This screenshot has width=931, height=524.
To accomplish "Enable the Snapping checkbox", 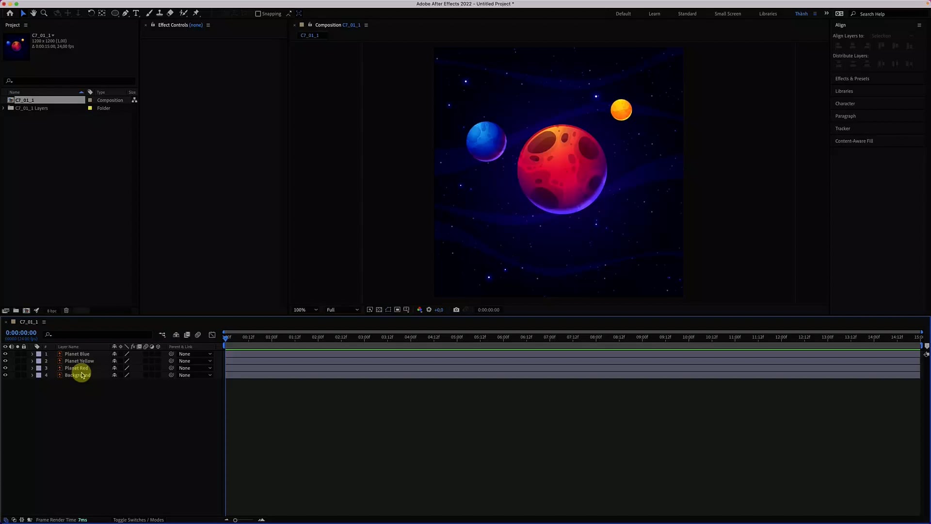I will [x=258, y=14].
